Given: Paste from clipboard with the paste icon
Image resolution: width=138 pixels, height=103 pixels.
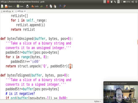Looking at the screenshot, I should coord(55,6).
